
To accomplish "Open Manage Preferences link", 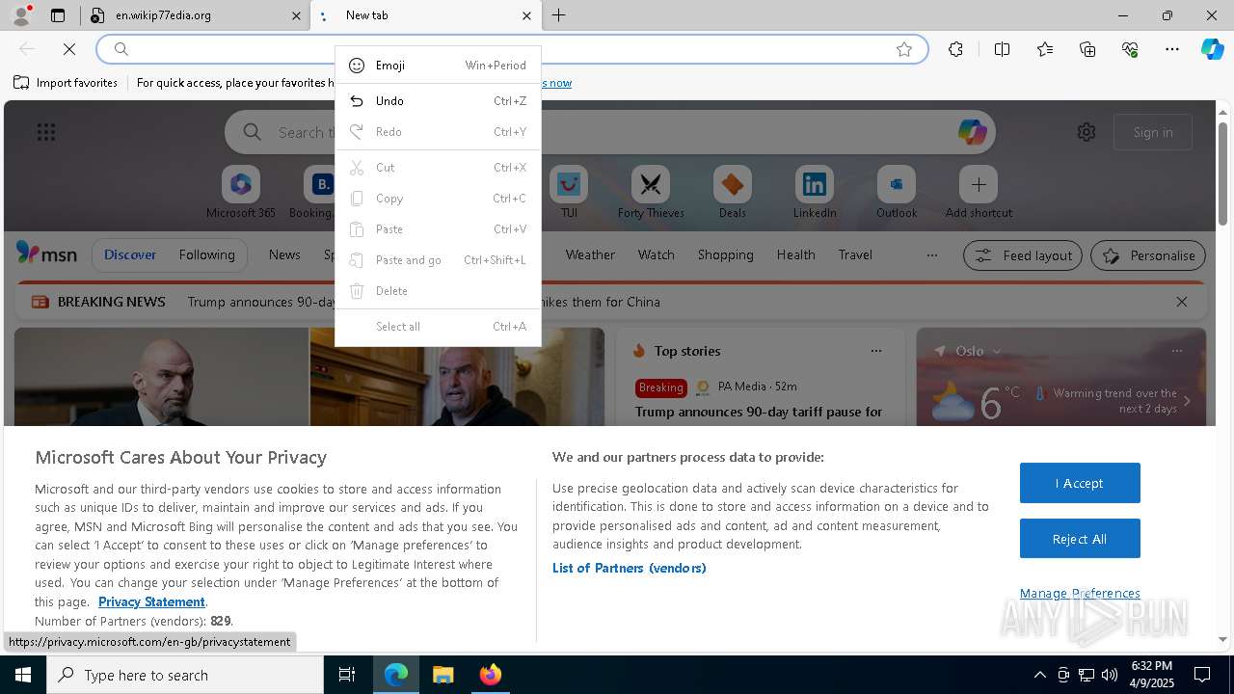I will (1080, 593).
